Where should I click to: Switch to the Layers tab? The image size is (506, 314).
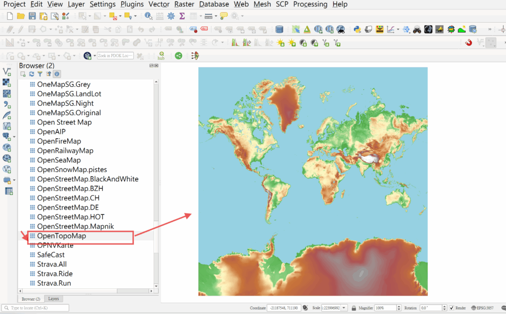point(53,299)
